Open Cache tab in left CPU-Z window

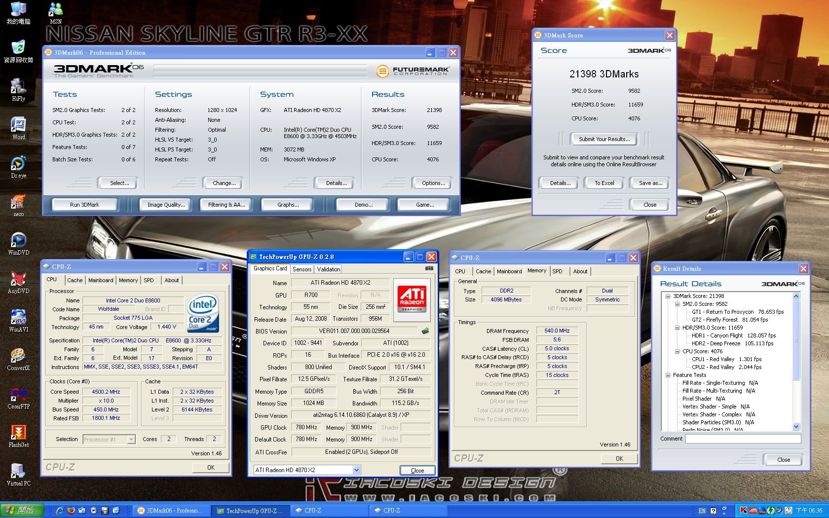75,280
